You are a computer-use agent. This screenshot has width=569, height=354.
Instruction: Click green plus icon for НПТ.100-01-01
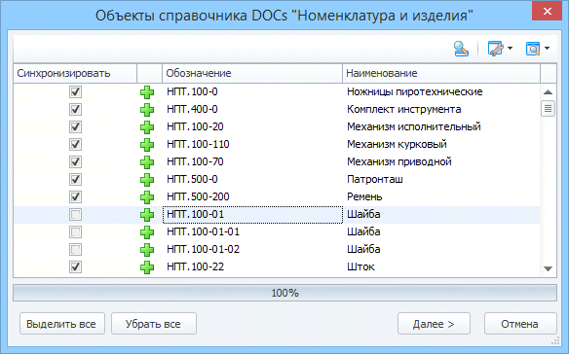147,232
